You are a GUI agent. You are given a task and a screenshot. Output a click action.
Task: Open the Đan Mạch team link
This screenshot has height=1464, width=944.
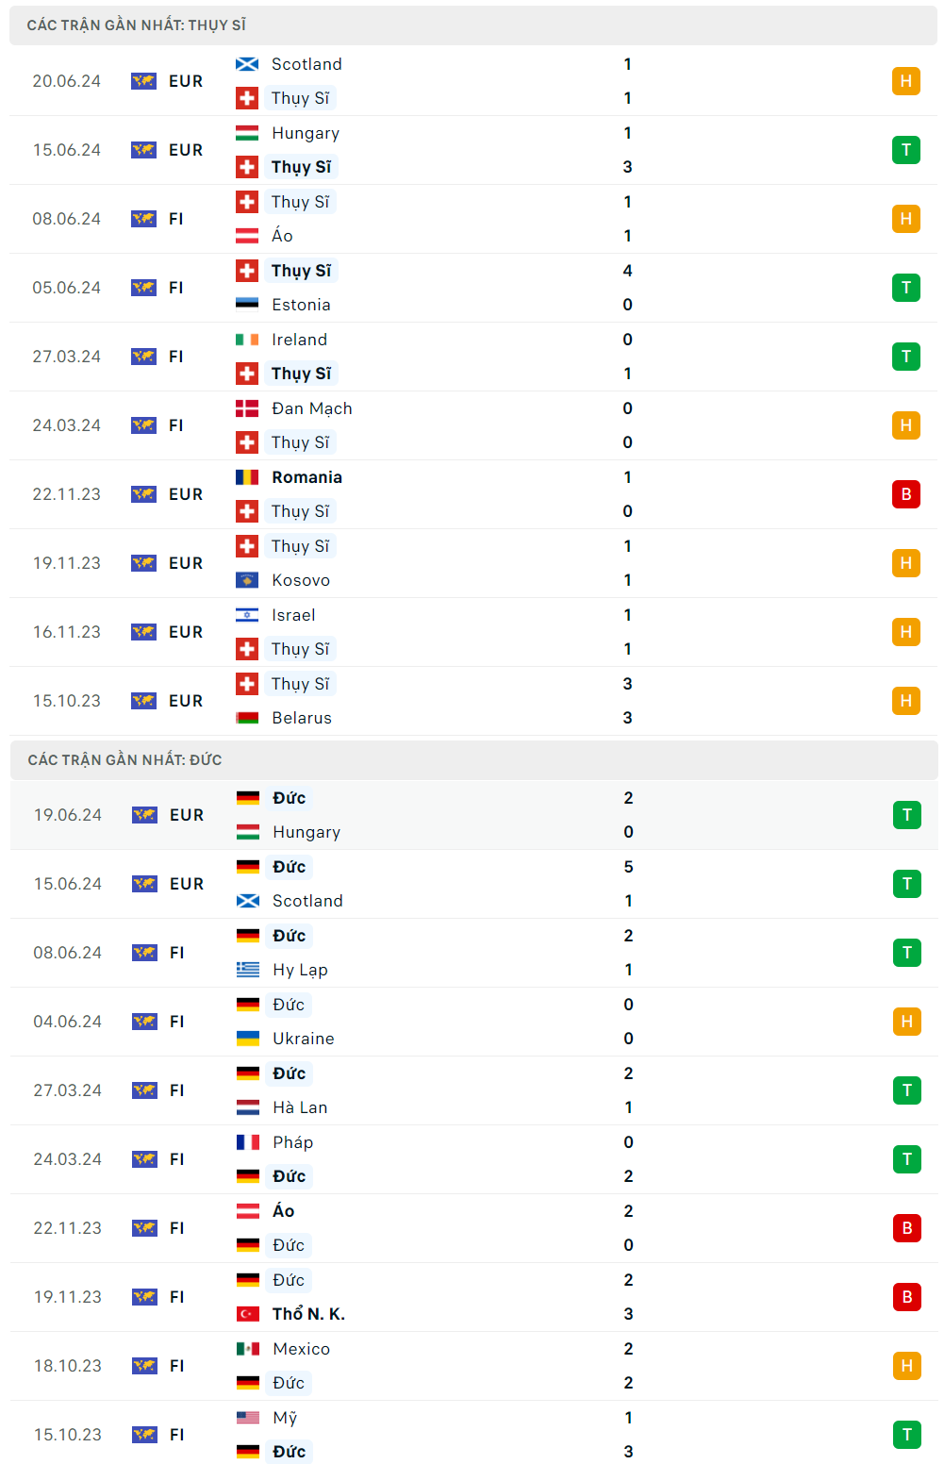tap(311, 408)
